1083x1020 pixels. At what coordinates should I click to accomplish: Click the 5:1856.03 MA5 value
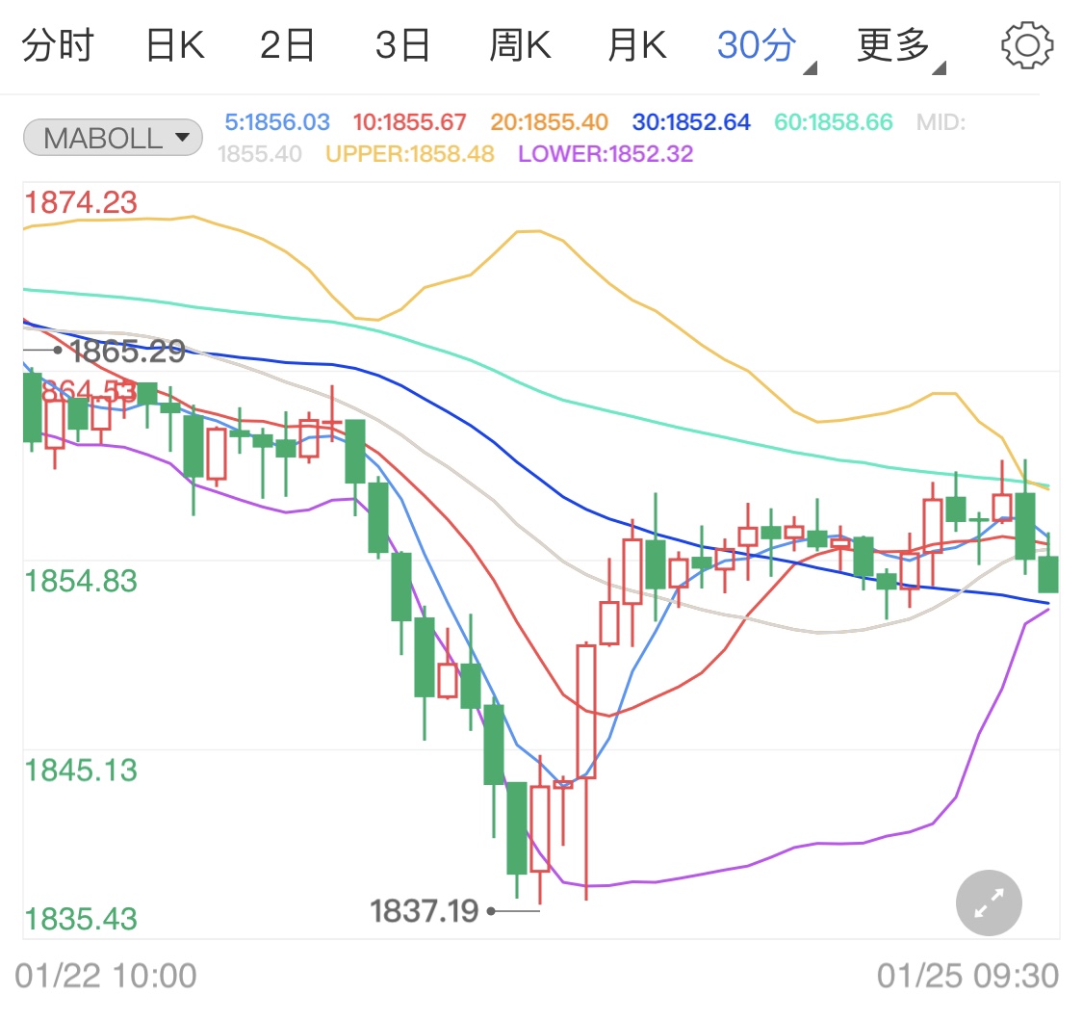277,122
